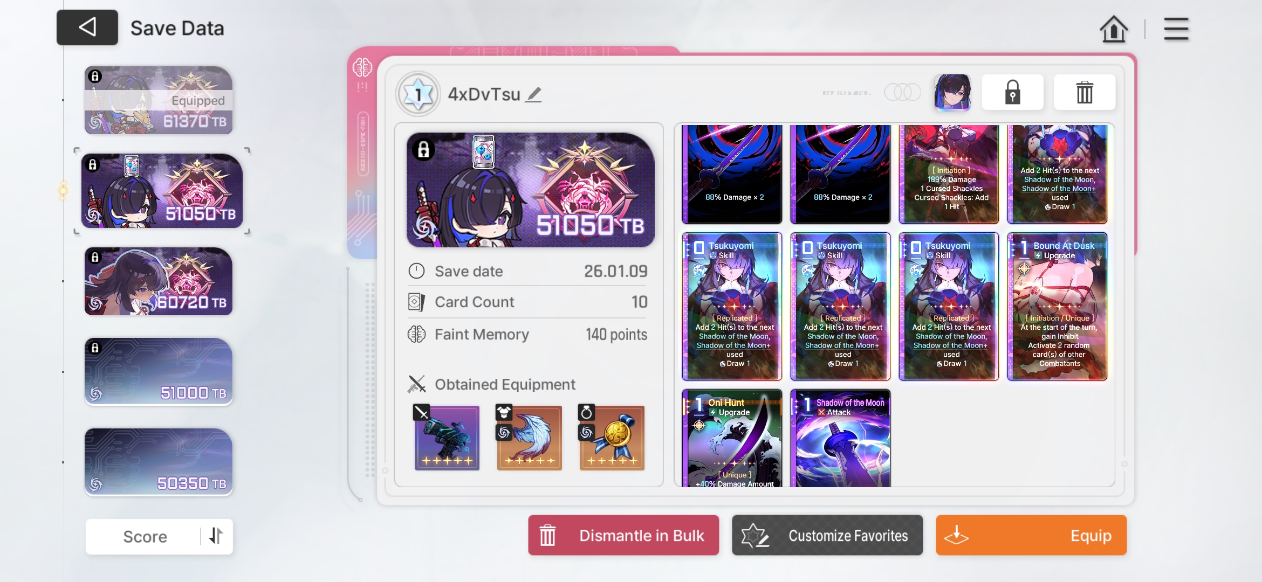Open the Oni Hunt upgrade card
The image size is (1262, 582).
[x=732, y=438]
